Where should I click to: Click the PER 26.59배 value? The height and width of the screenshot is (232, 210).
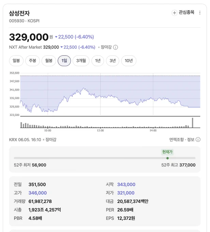pos(125,210)
